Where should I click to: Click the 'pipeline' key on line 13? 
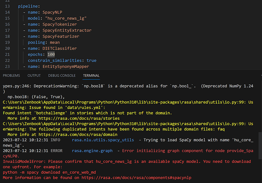pos(28,6)
